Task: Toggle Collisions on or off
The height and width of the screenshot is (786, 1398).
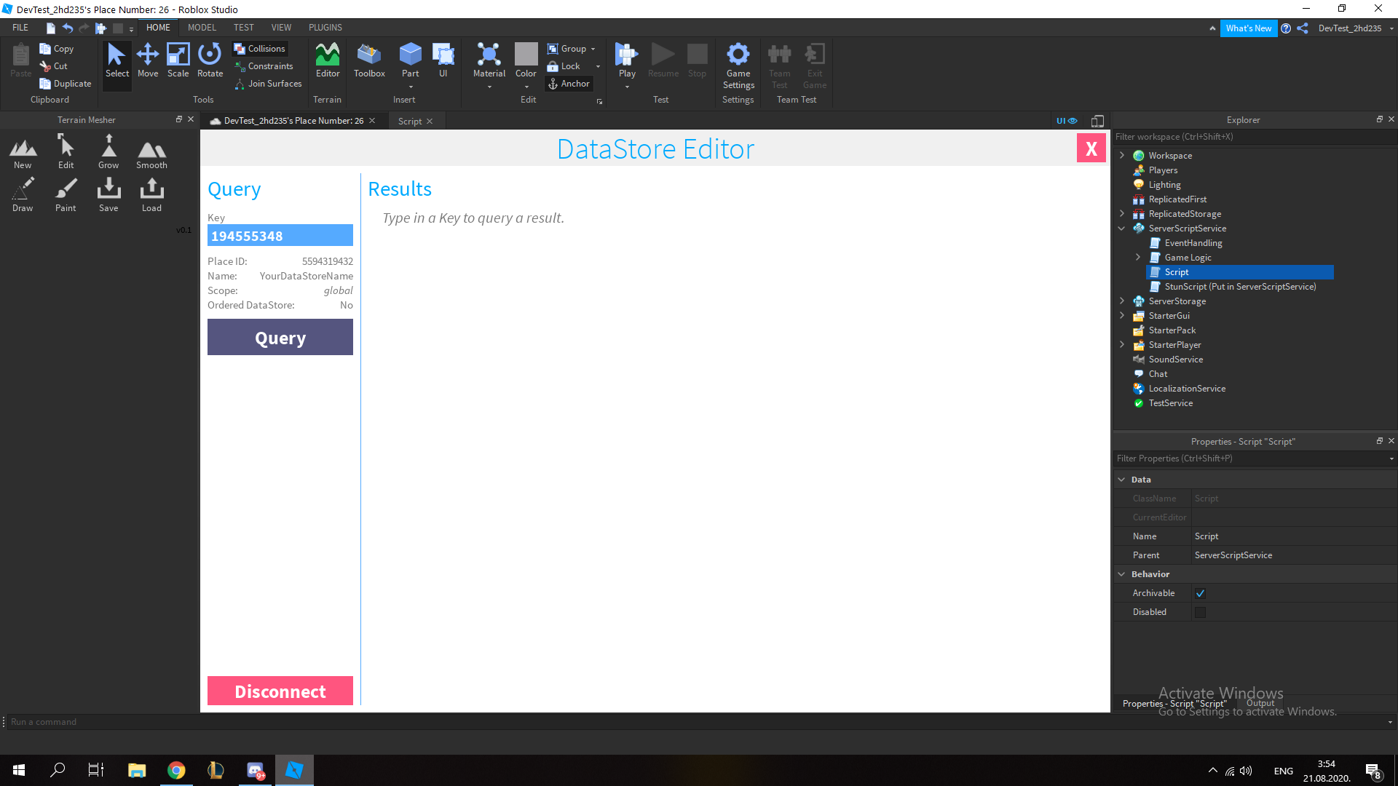Action: 259,48
